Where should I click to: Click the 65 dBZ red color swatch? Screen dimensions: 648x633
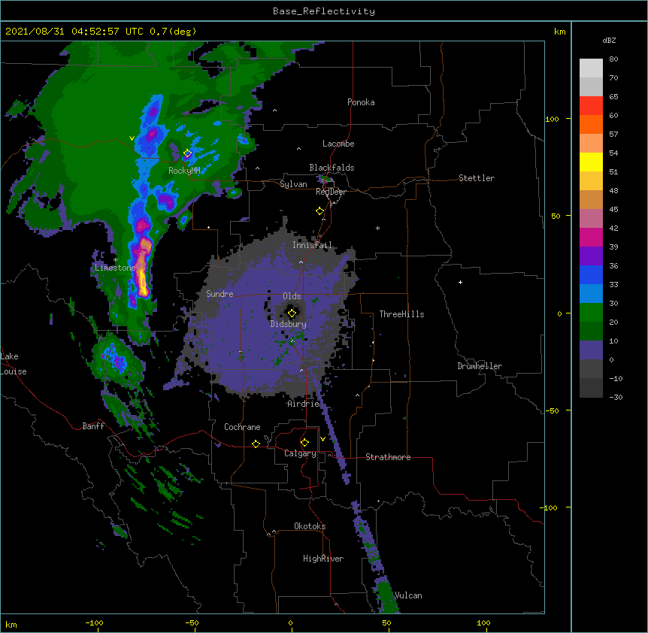pos(591,105)
